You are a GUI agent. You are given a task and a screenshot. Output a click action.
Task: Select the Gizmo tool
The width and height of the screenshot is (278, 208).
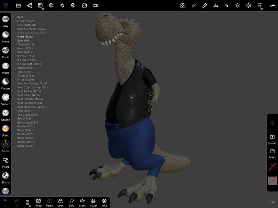pyautogui.click(x=5, y=146)
